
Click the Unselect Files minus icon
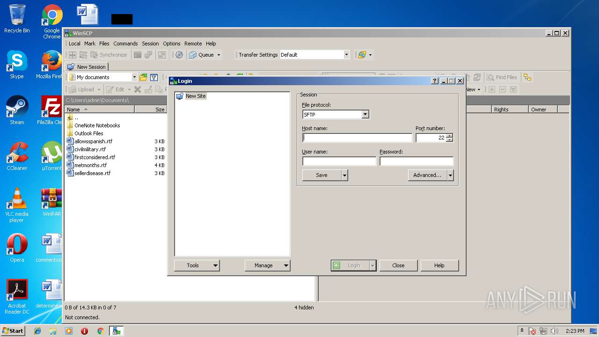503,89
